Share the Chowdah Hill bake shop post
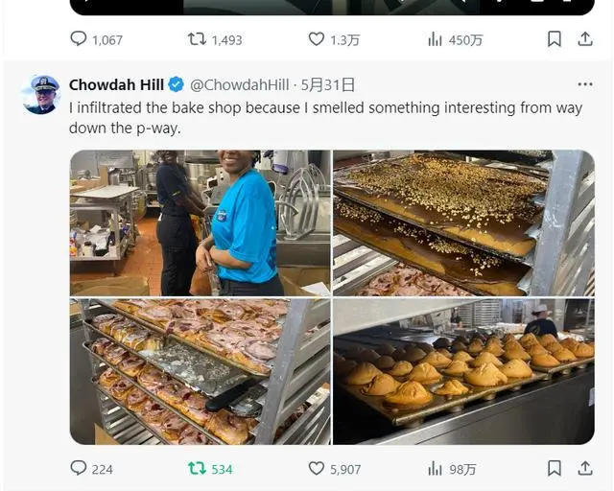Viewport: 614px width, 491px height. click(584, 469)
